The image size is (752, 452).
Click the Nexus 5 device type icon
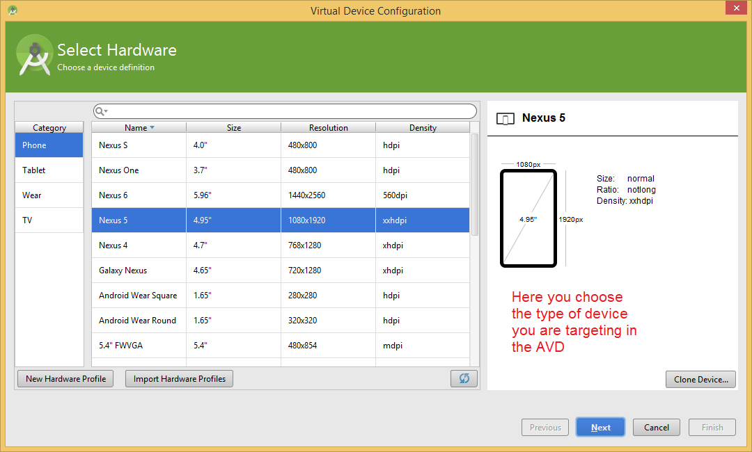tap(505, 119)
